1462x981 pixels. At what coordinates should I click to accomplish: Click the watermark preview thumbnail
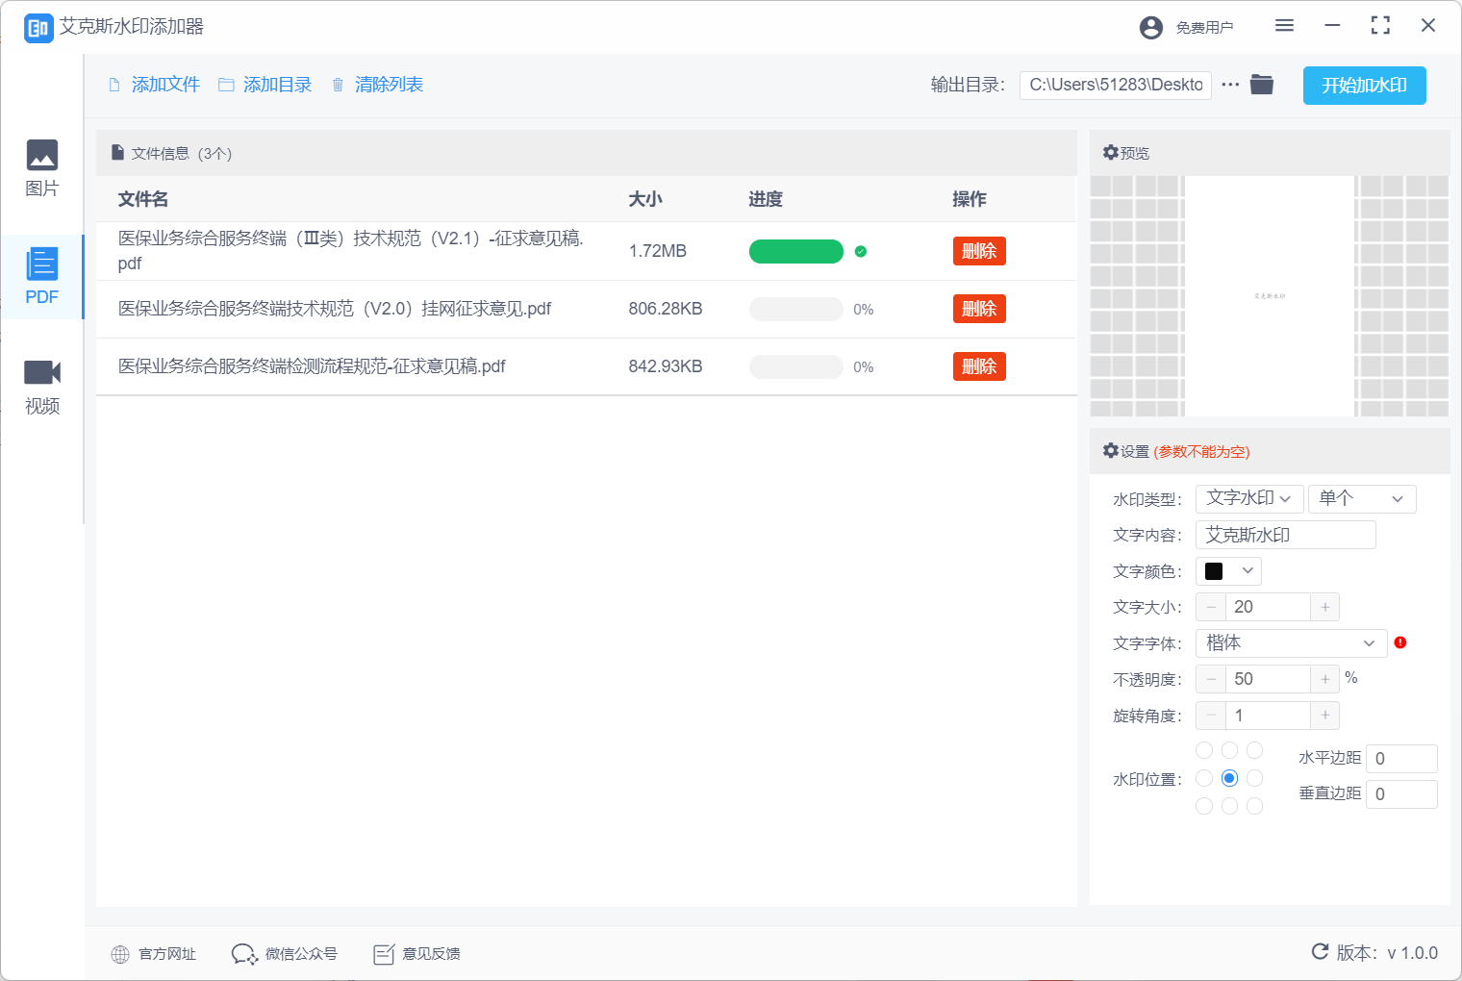pos(1270,296)
